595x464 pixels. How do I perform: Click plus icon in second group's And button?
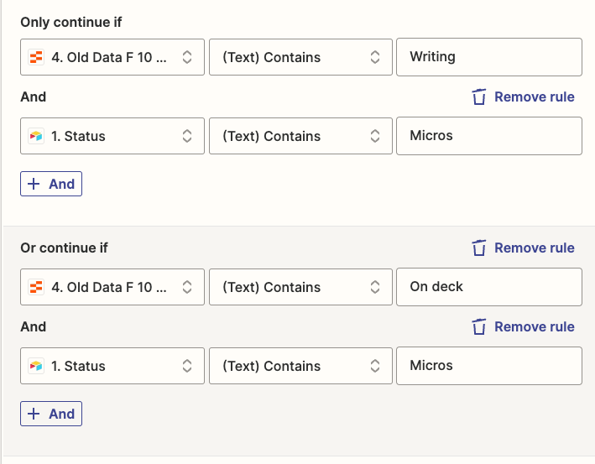click(34, 414)
